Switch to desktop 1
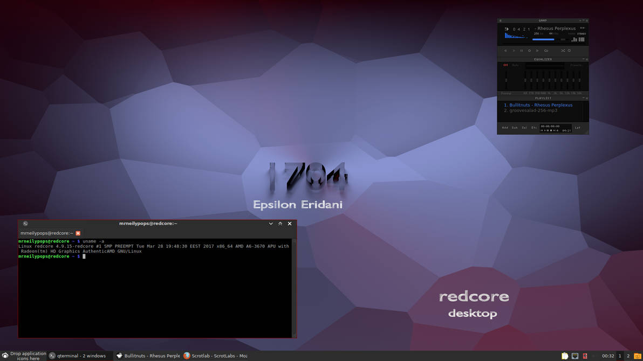This screenshot has width=643, height=361. pos(620,356)
